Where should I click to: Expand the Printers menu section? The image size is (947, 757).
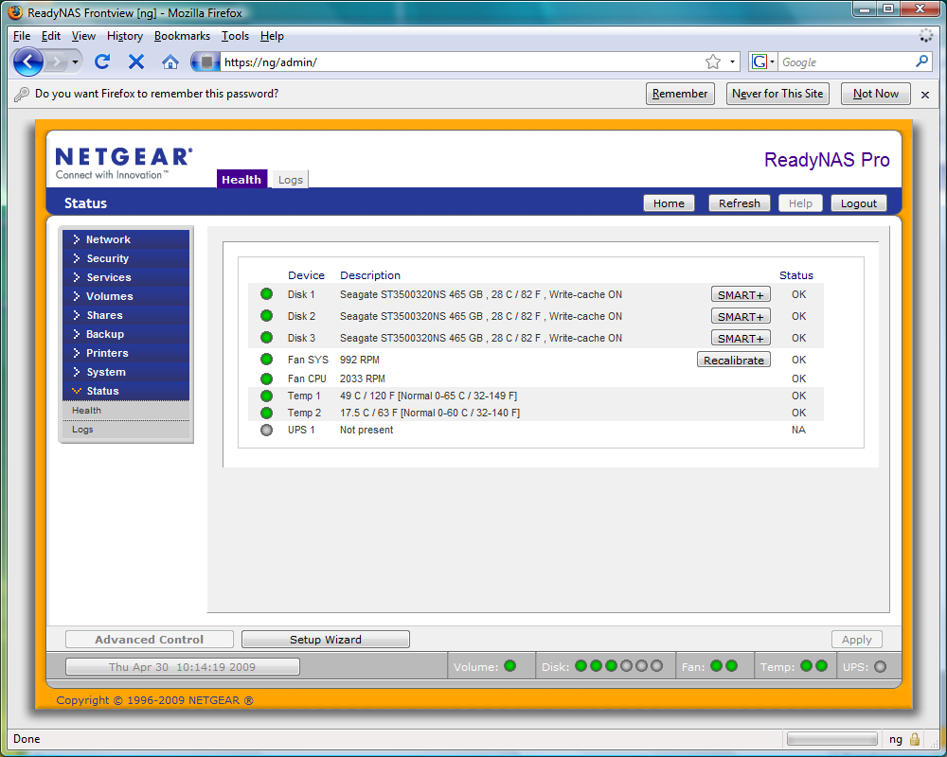[126, 353]
